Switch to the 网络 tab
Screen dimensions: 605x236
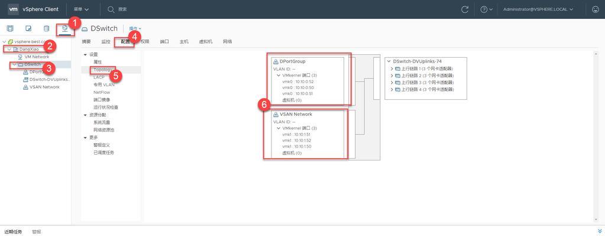[227, 41]
